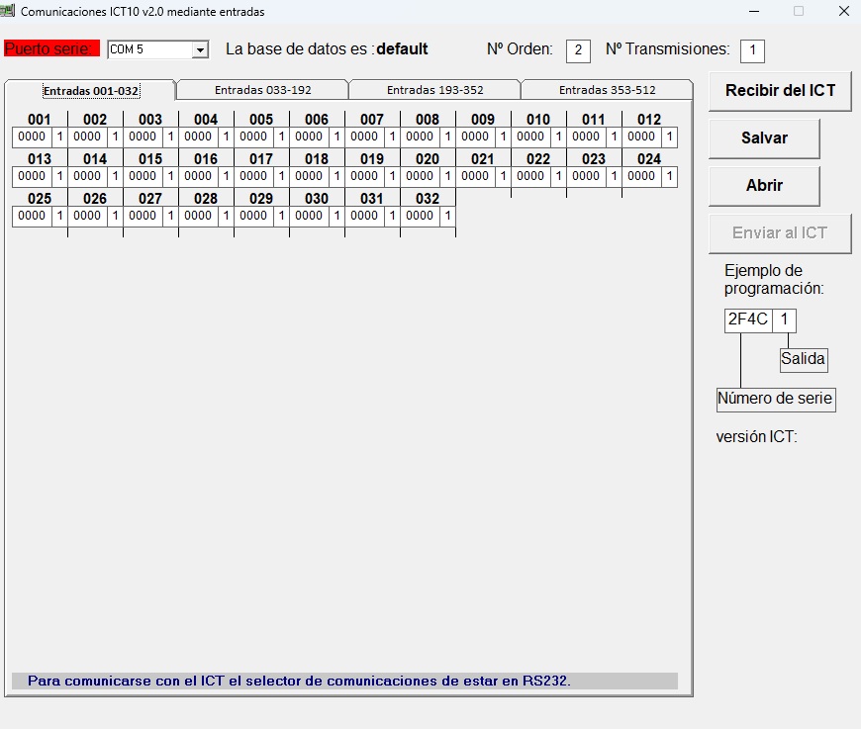This screenshot has height=729, width=861.
Task: Click the application icon in title bar
Action: coord(8,11)
